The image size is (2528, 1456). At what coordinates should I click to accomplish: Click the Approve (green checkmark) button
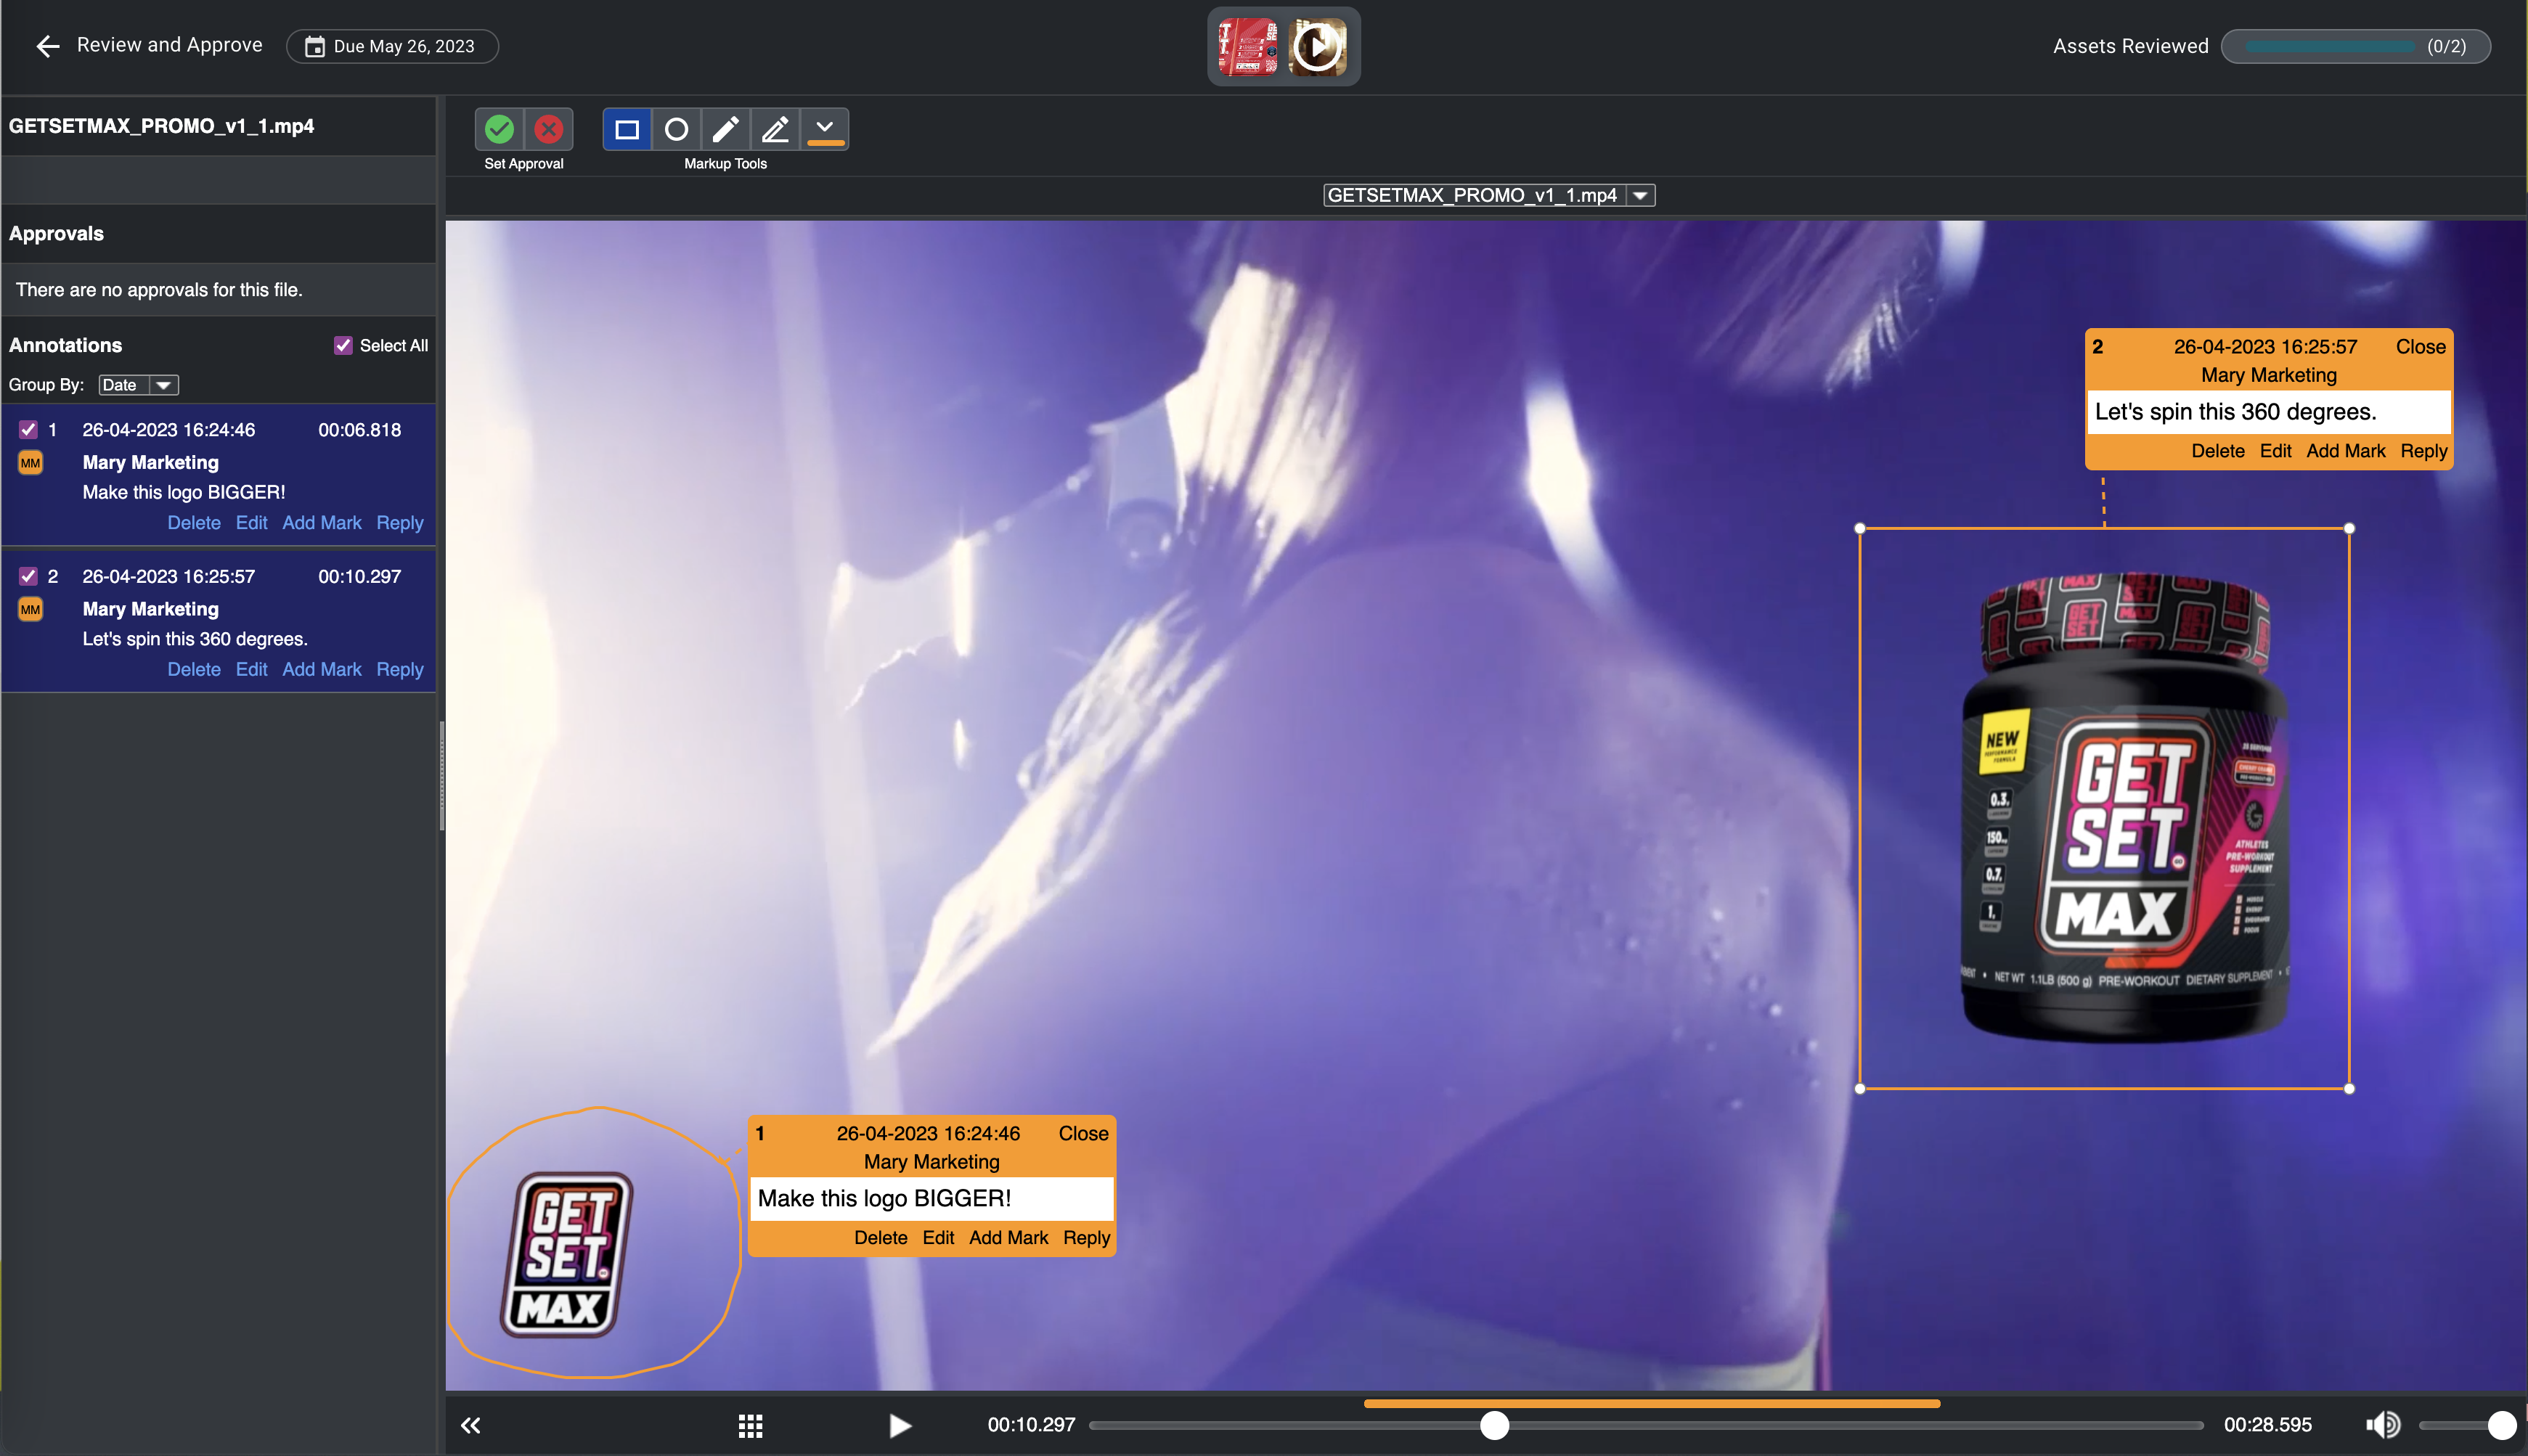[500, 128]
